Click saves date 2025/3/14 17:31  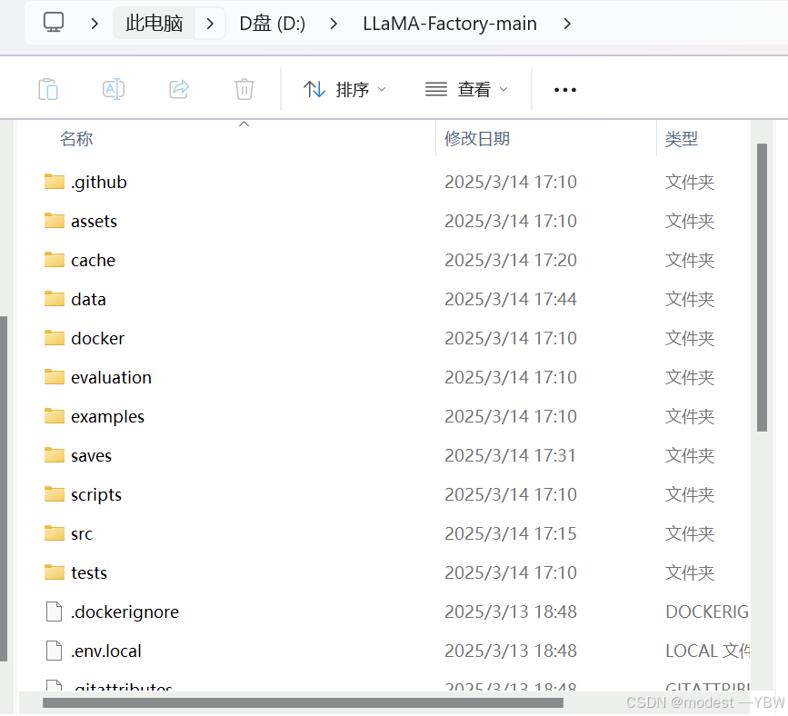coord(510,456)
